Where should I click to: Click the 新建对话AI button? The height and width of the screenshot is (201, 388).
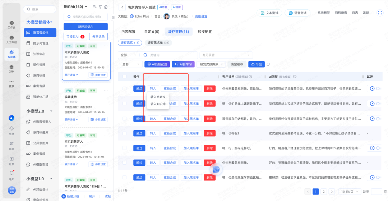(x=86, y=27)
